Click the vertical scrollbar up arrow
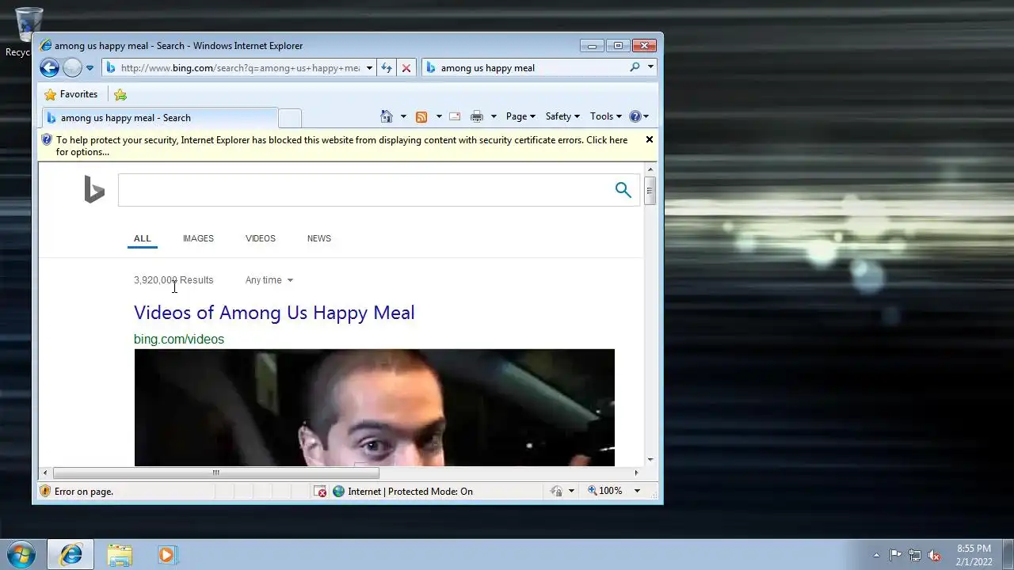Screen dimensions: 1014x570 click(650, 169)
